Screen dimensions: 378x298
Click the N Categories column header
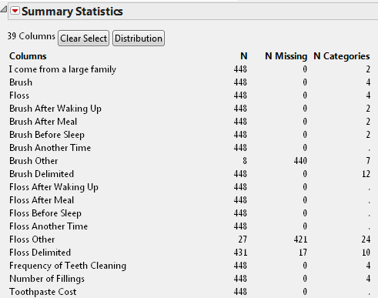(x=342, y=56)
